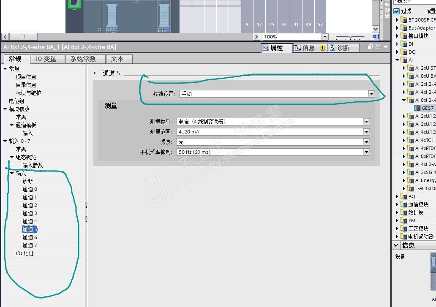Collapse the 模块参数 tree node
436x307 pixels.
coord(5,109)
